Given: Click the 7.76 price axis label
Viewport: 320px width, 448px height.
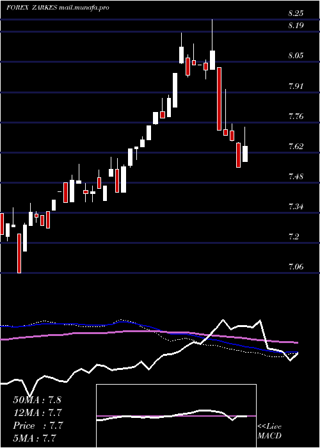Looking at the screenshot, I should (296, 116).
